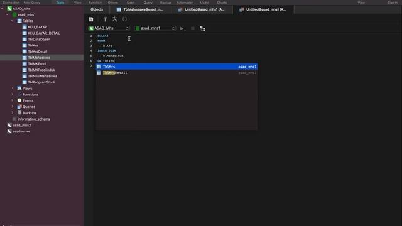Expand the Views tree node
402x226 pixels.
(x=13, y=88)
